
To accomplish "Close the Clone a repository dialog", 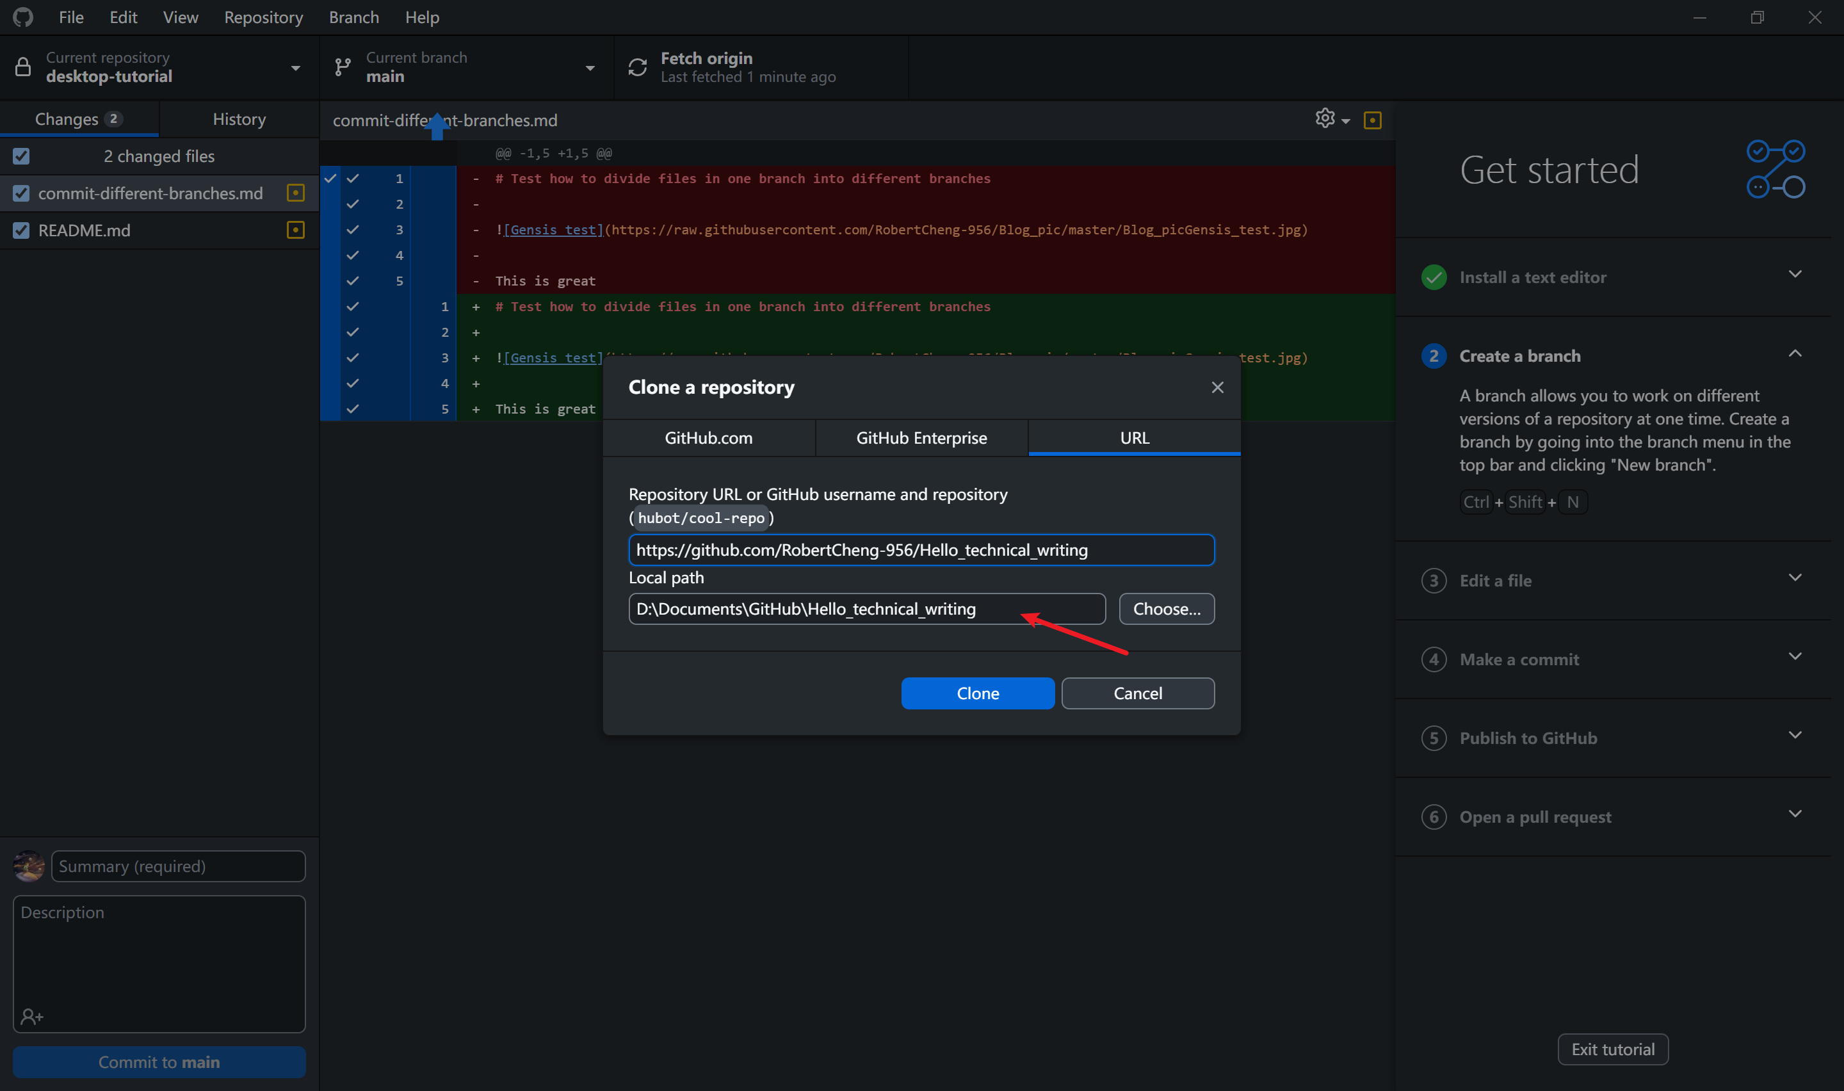I will (x=1217, y=387).
